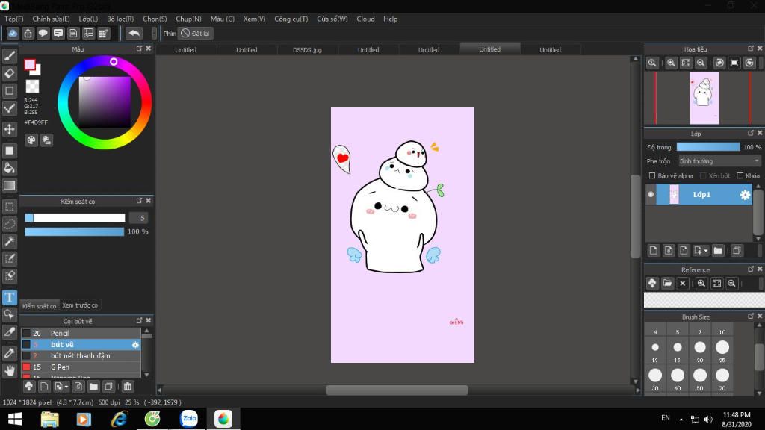Image resolution: width=765 pixels, height=430 pixels.
Task: Switch to Xem trước cọ tab
Action: tap(79, 305)
